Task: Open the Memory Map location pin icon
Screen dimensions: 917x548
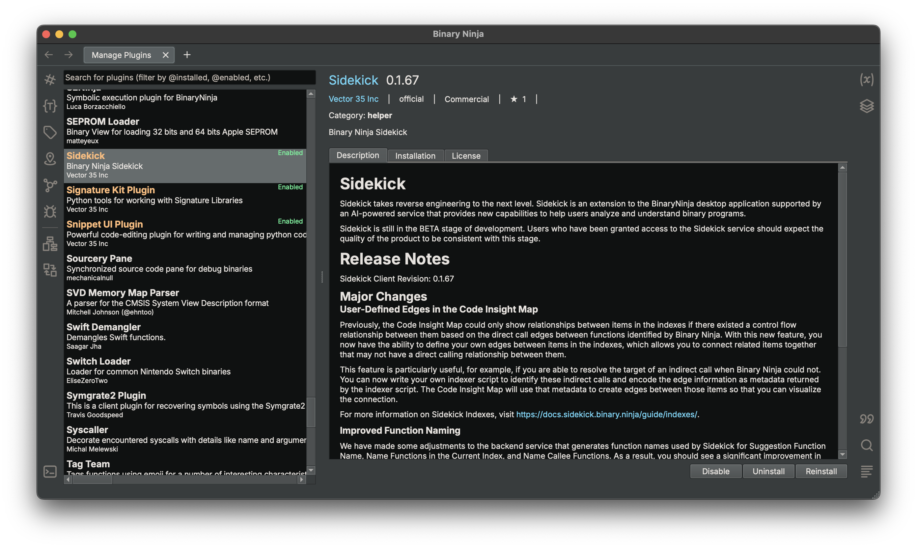Action: pyautogui.click(x=50, y=159)
